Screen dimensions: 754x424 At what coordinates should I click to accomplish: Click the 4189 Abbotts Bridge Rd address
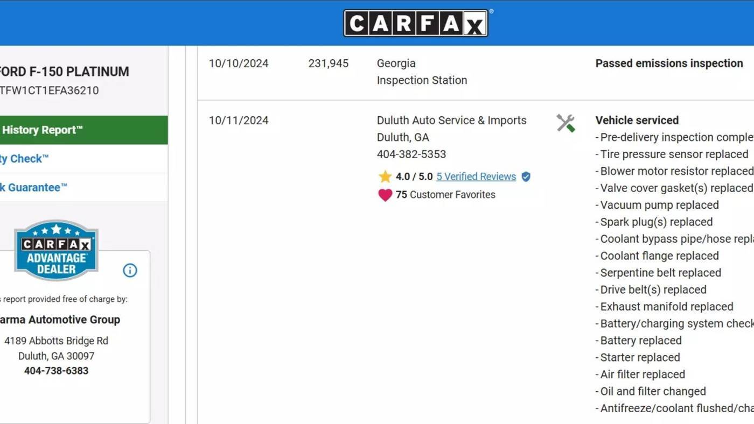pos(56,341)
